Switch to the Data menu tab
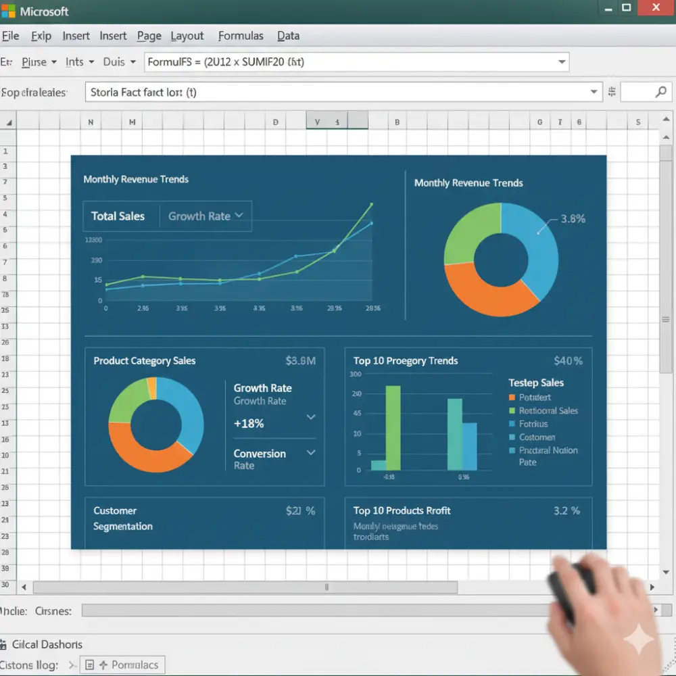The image size is (676, 676). pos(288,35)
